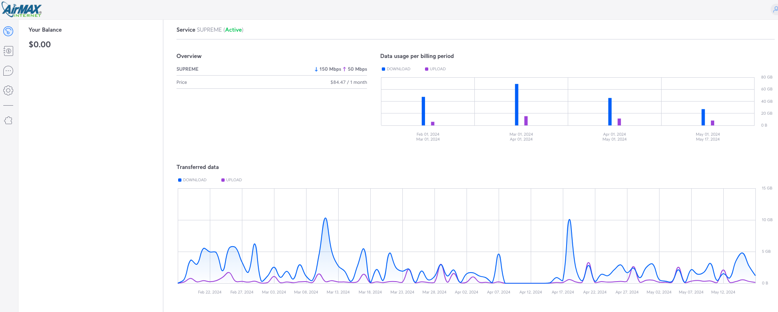Click the $0.00 balance amount
The height and width of the screenshot is (312, 778).
pyautogui.click(x=40, y=44)
